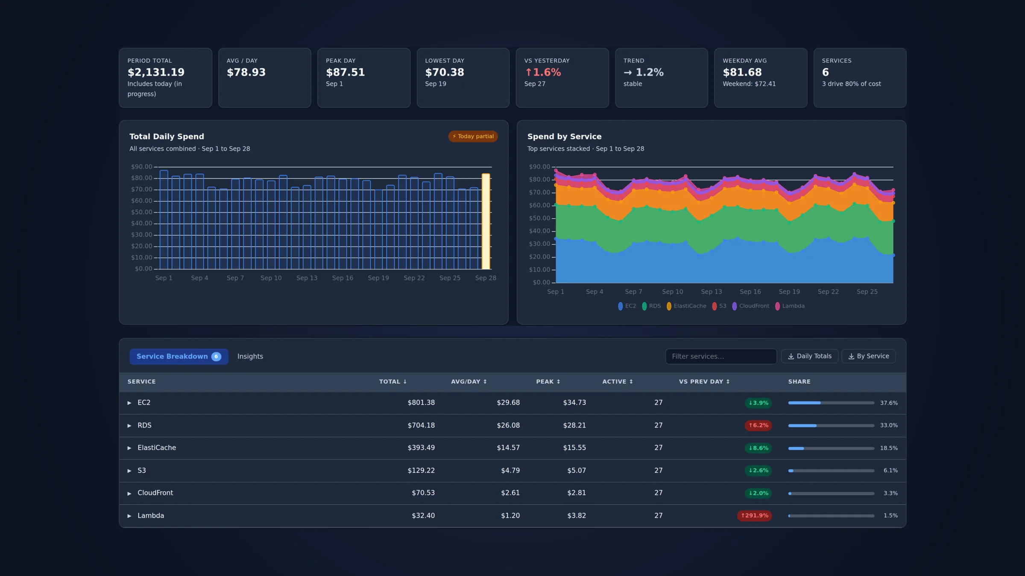This screenshot has height=576, width=1025.
Task: Click EC2 share bar 37.6%
Action: pos(831,403)
